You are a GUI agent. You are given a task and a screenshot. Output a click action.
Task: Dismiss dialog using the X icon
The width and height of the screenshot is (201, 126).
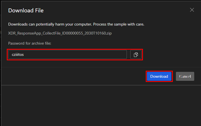pos(192,10)
